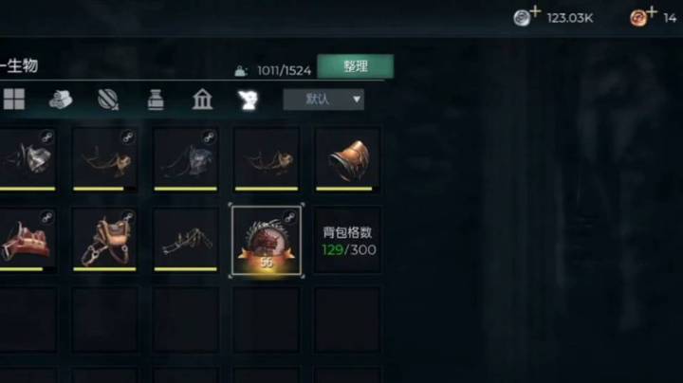Screen dimensions: 683x383
Task: Click the link icon on badge item
Action: (289, 216)
